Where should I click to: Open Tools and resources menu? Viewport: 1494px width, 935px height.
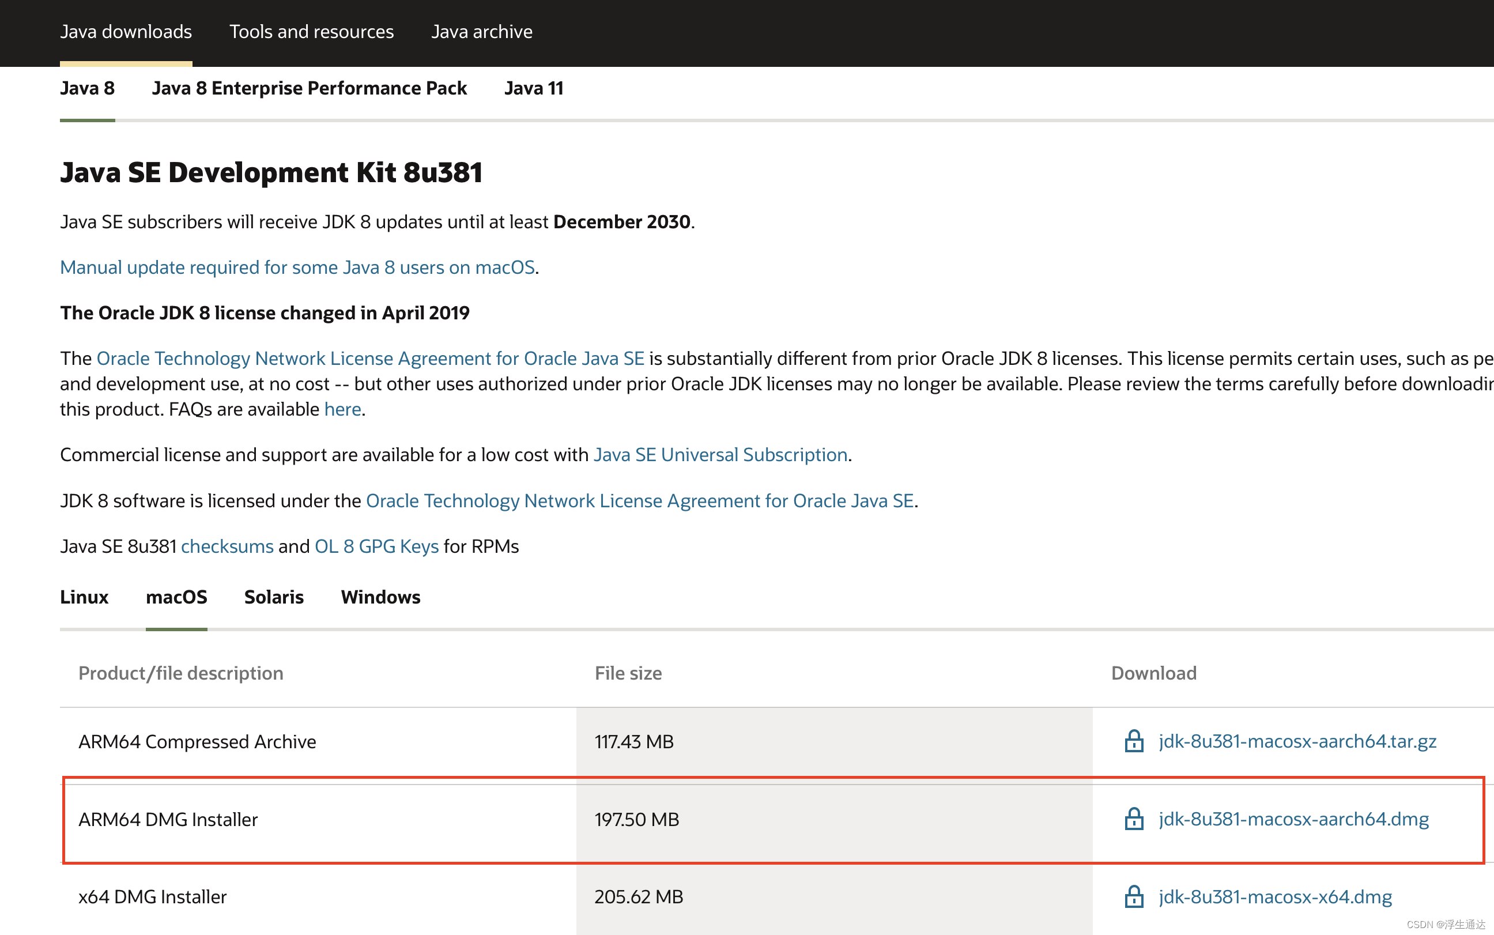[x=311, y=32]
